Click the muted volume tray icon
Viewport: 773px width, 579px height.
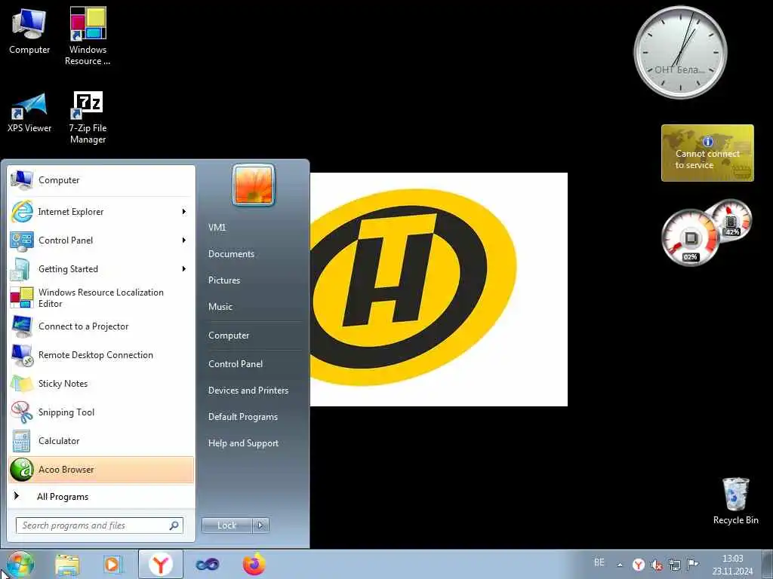pyautogui.click(x=657, y=565)
